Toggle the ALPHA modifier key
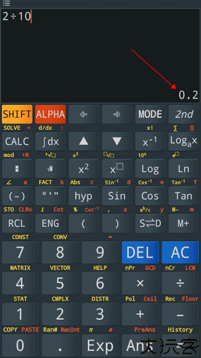 (x=50, y=114)
